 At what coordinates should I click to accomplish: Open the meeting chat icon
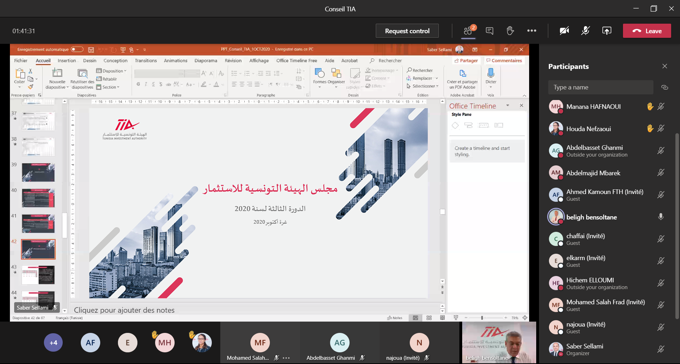489,31
